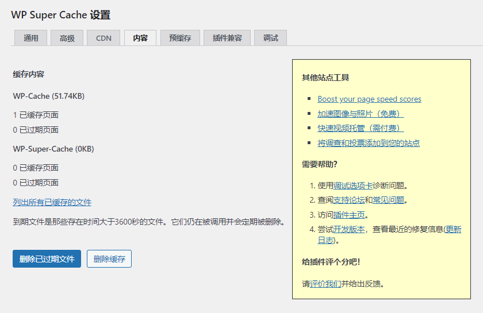Click the 内容 tab
The image size is (483, 313).
pyautogui.click(x=140, y=38)
